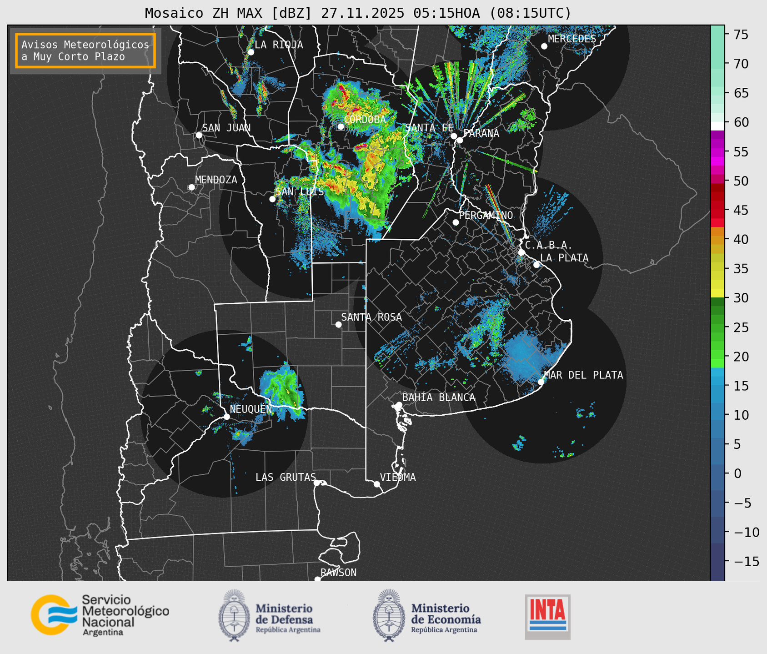
Task: Click the Las Grutas city dot
Action: pos(317,483)
